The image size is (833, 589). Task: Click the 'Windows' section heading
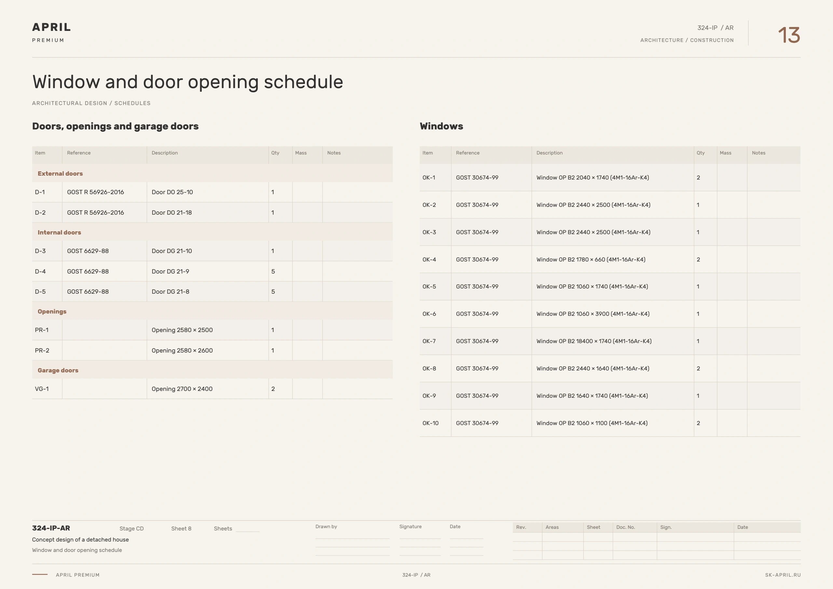click(441, 126)
